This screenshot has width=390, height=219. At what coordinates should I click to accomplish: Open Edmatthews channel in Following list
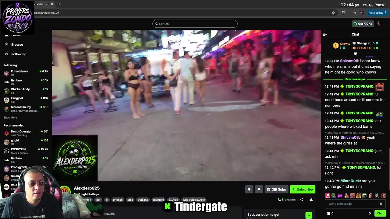point(26,73)
